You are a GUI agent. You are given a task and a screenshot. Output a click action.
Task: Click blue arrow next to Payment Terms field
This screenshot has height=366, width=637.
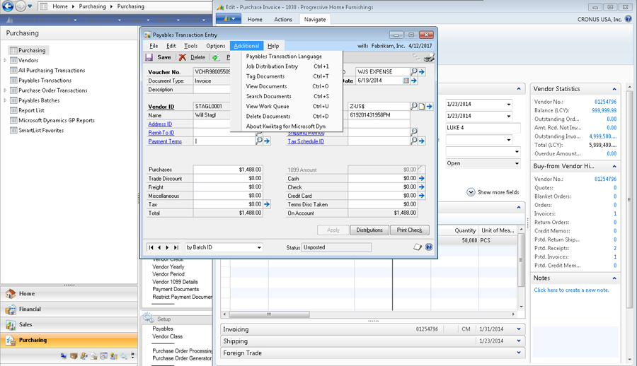(267, 141)
